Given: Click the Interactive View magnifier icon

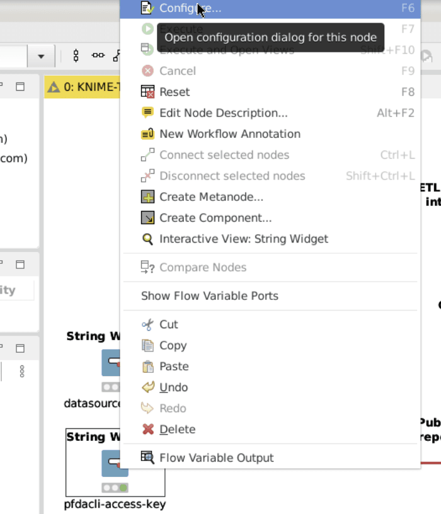Looking at the screenshot, I should coord(147,239).
